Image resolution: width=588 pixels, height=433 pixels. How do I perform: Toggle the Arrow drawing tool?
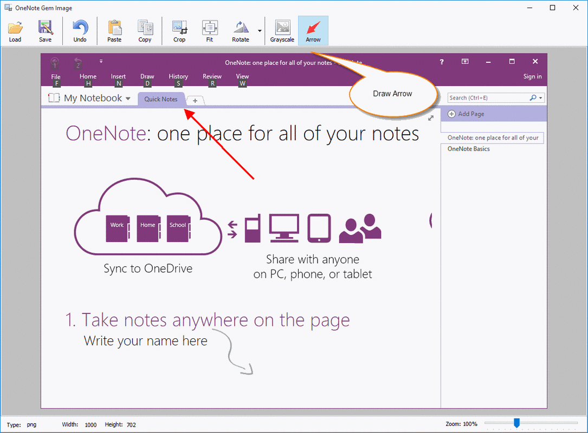click(313, 30)
